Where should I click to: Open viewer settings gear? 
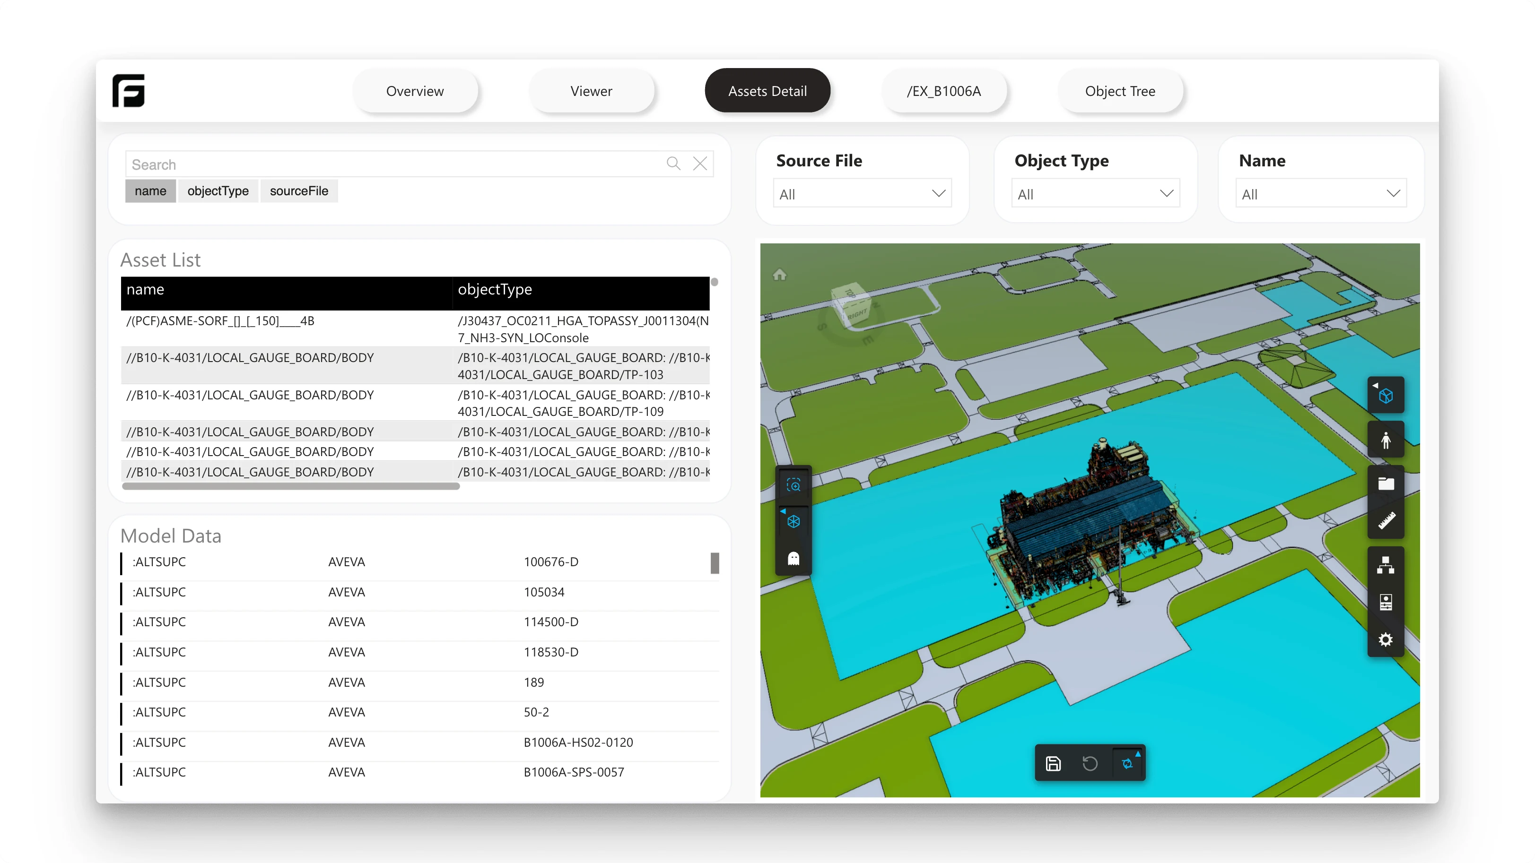tap(1386, 639)
